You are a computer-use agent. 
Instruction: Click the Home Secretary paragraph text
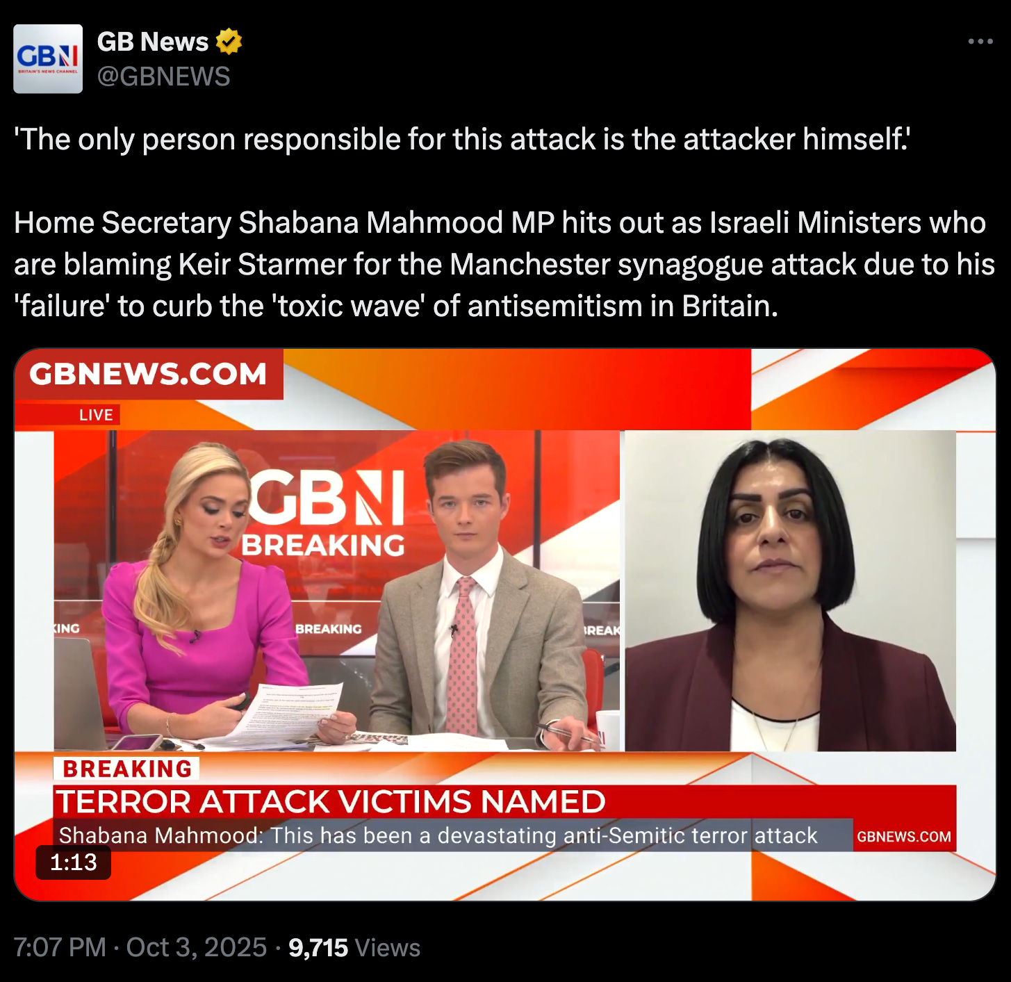click(x=504, y=264)
